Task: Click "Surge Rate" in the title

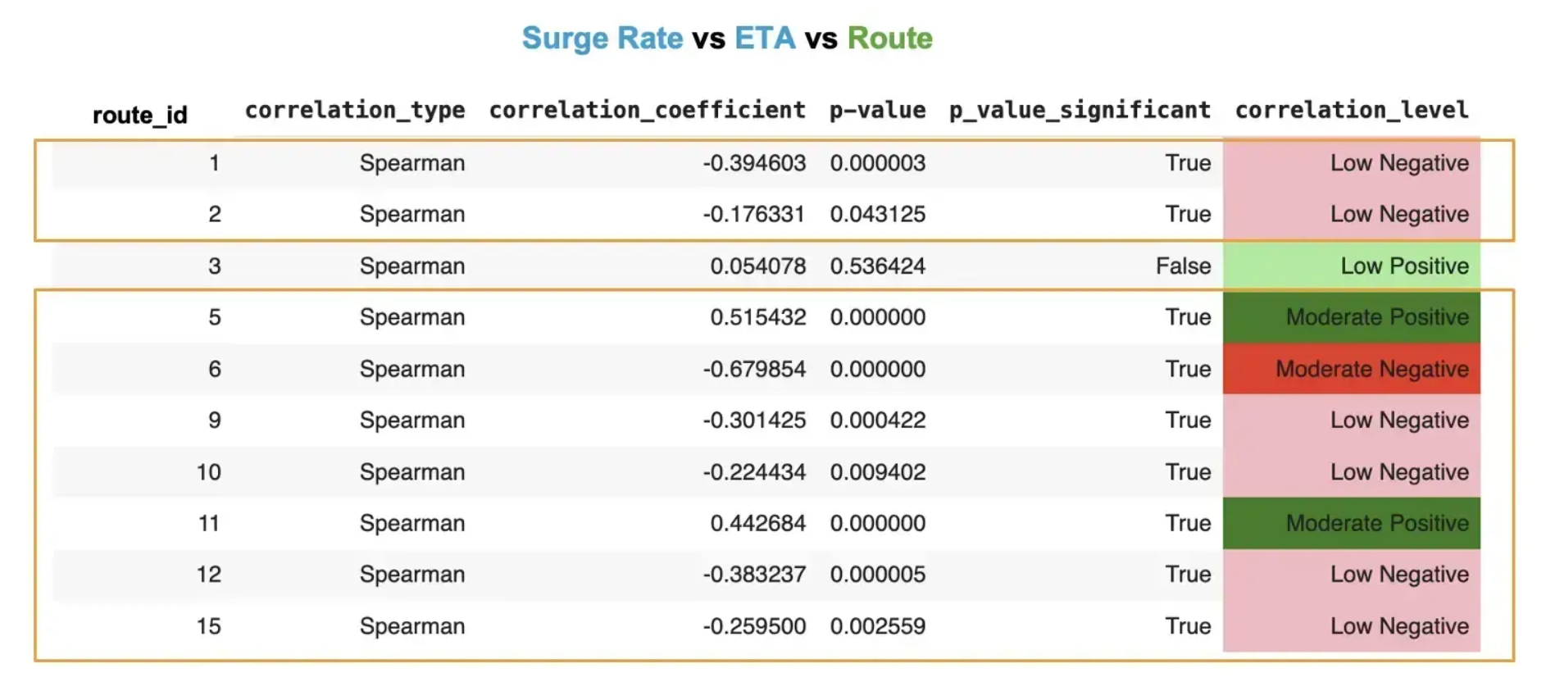Action: coord(602,39)
